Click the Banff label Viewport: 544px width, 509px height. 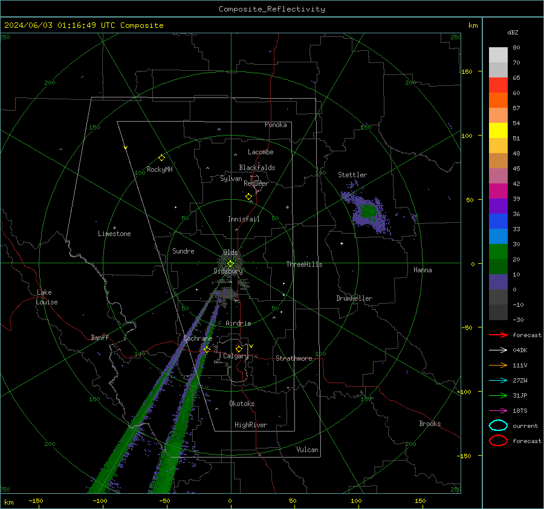point(100,338)
